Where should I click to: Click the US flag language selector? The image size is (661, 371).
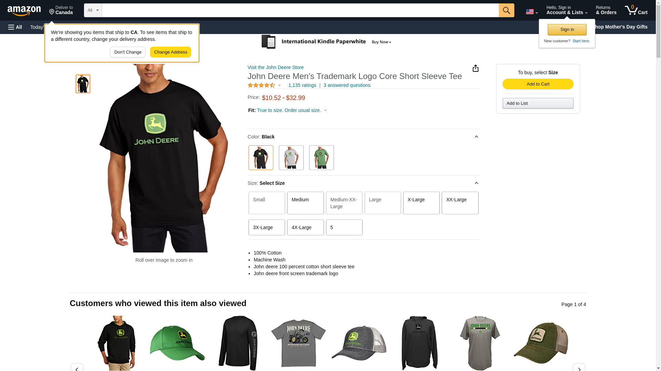click(532, 12)
